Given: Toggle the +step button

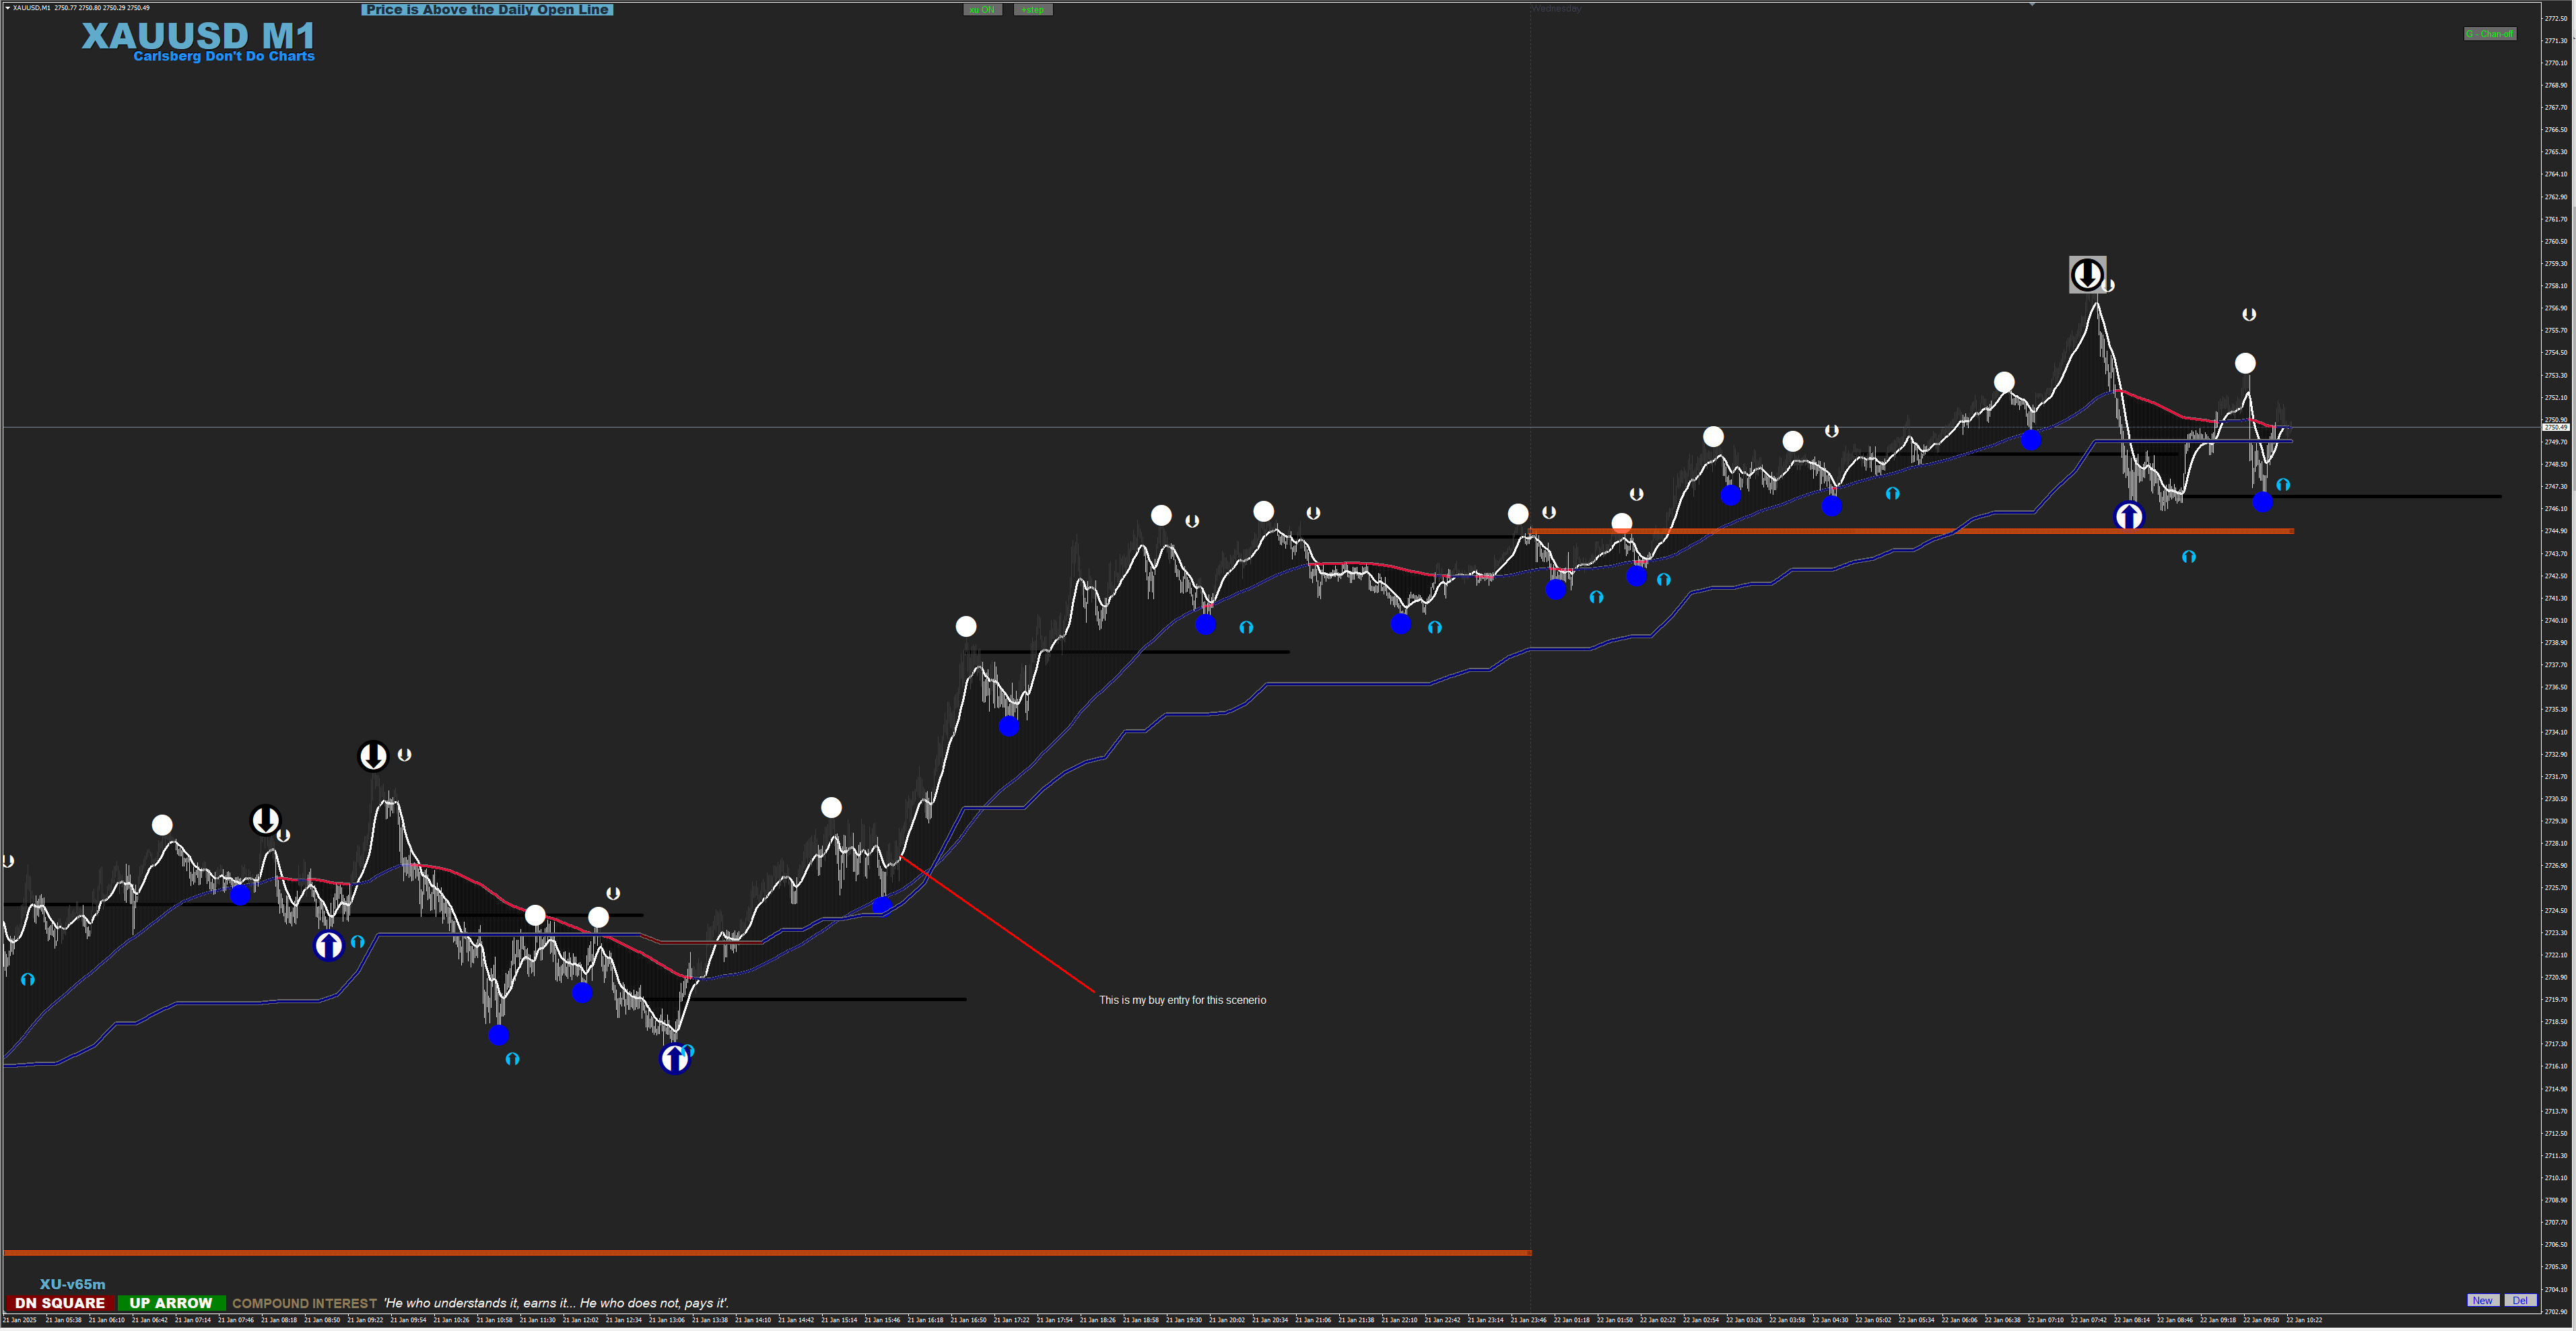Looking at the screenshot, I should coord(1033,10).
